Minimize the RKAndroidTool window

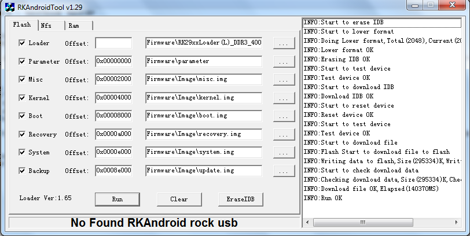click(415, 5)
